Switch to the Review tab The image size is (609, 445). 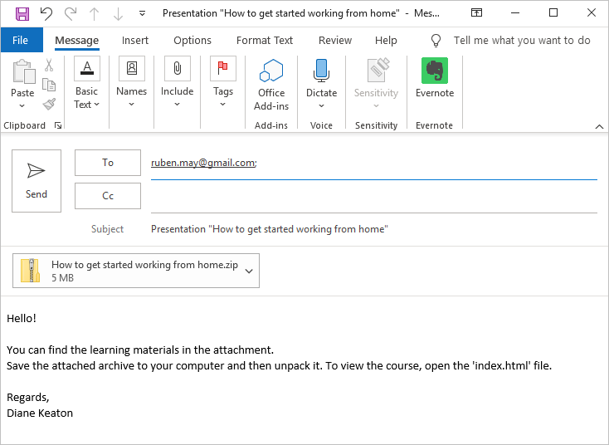click(335, 40)
